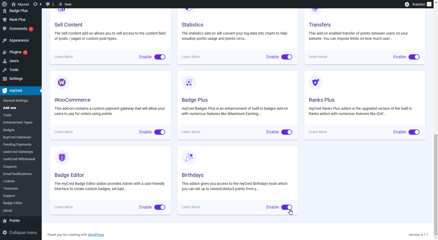Click the Ranks Plus shield icon

pyautogui.click(x=316, y=82)
